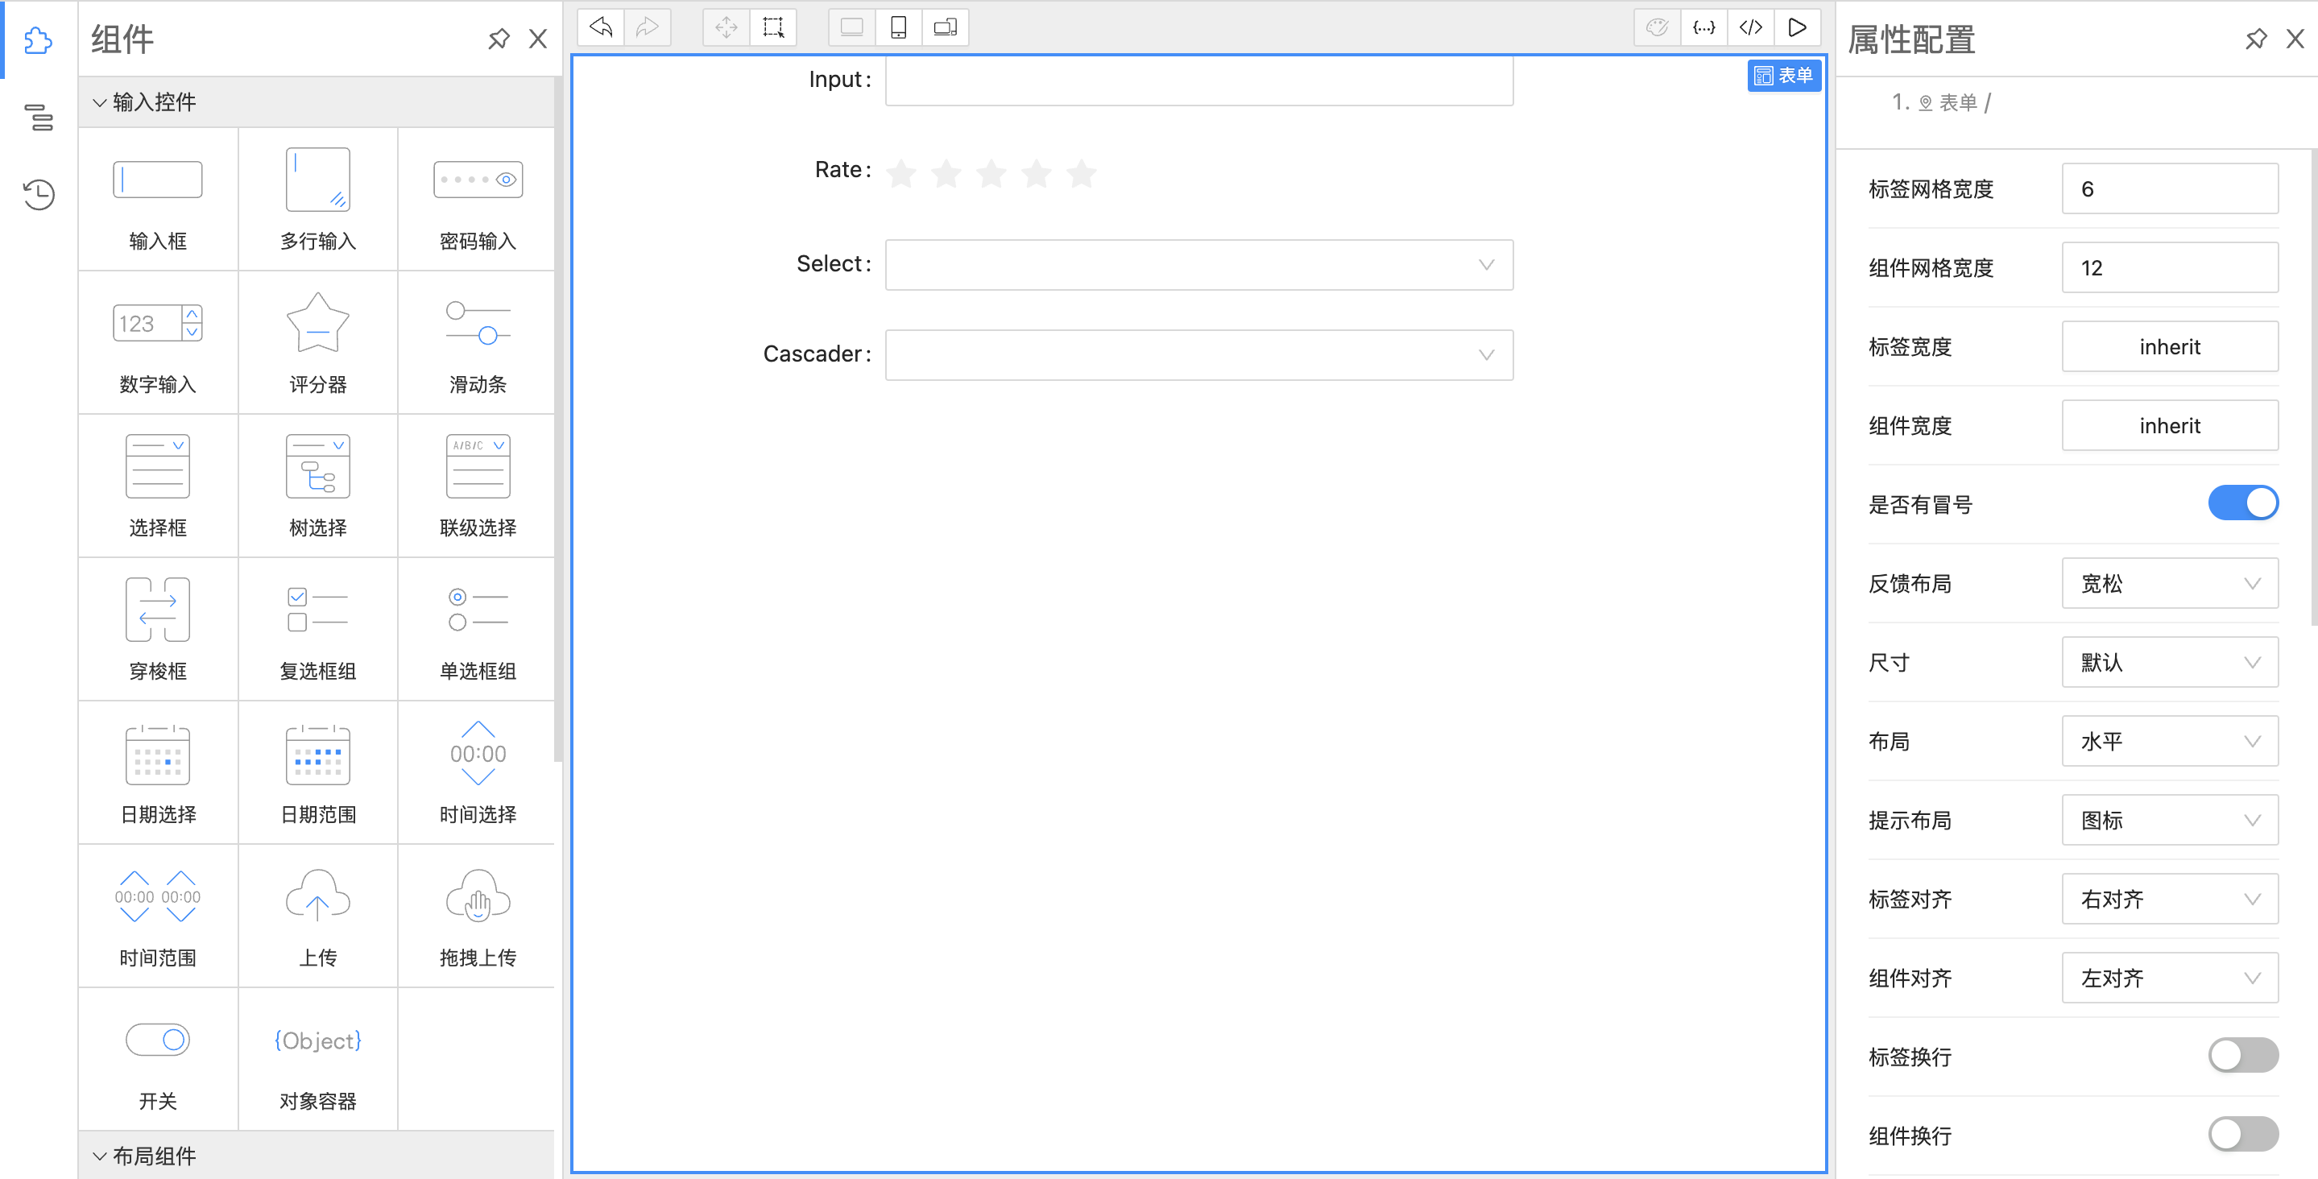Select the 拖拽上传 drag upload component
Viewport: 2318px width, 1179px height.
pos(477,916)
